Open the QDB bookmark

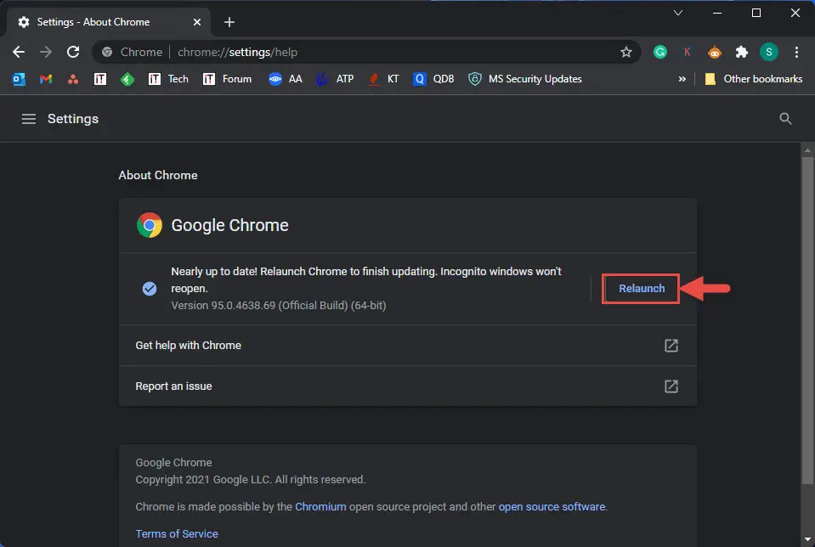click(x=433, y=79)
